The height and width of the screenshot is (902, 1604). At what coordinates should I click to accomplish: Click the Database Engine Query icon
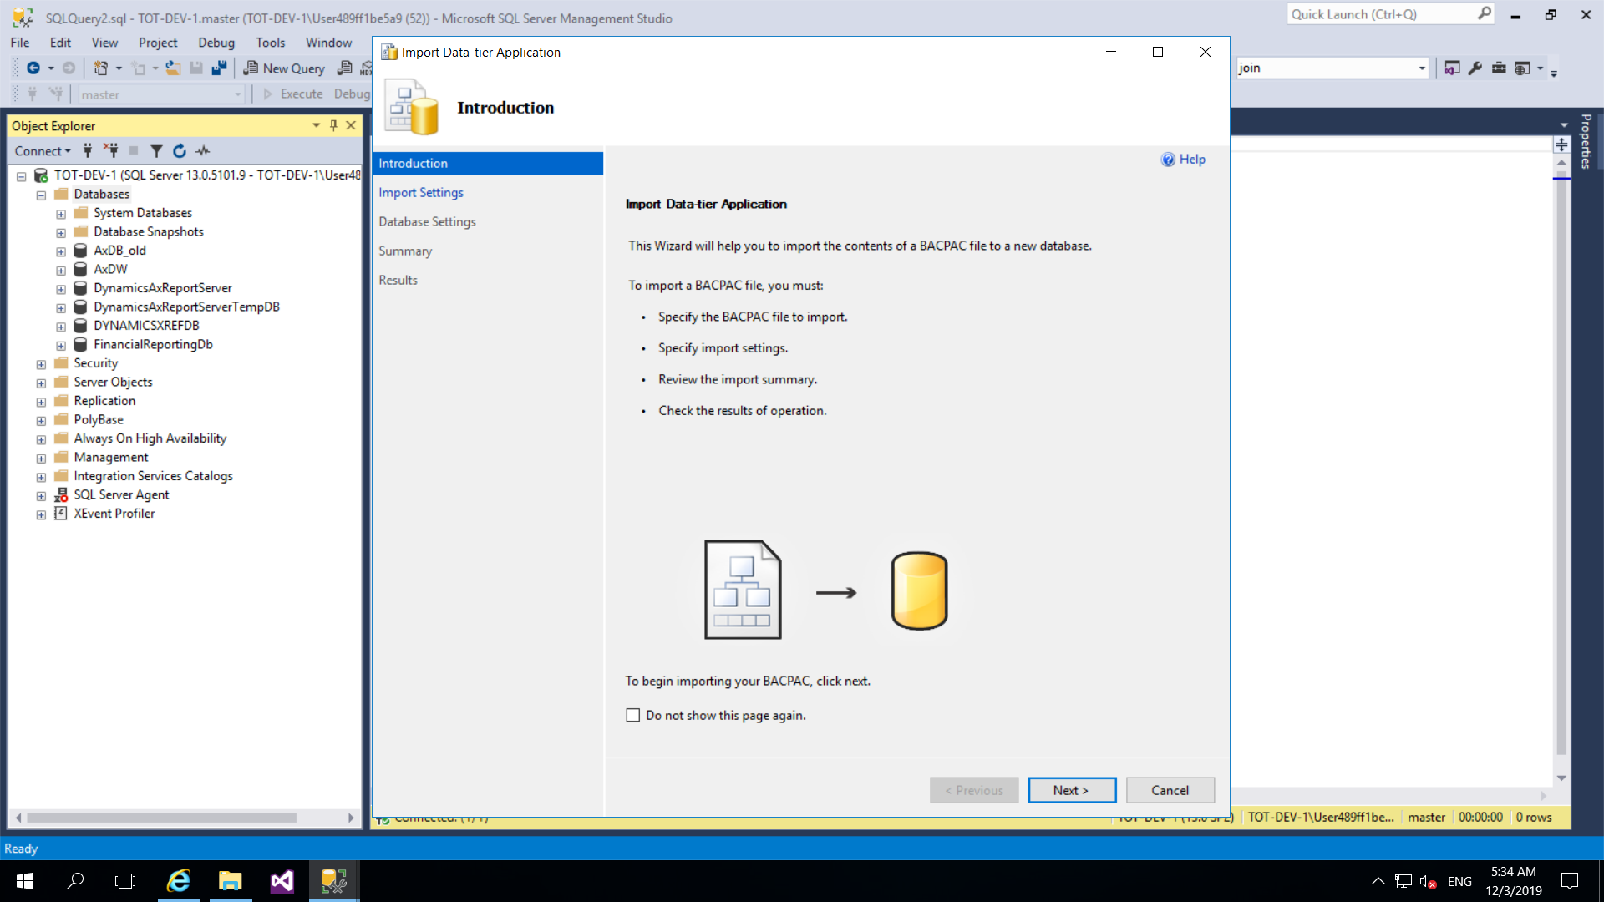point(344,68)
